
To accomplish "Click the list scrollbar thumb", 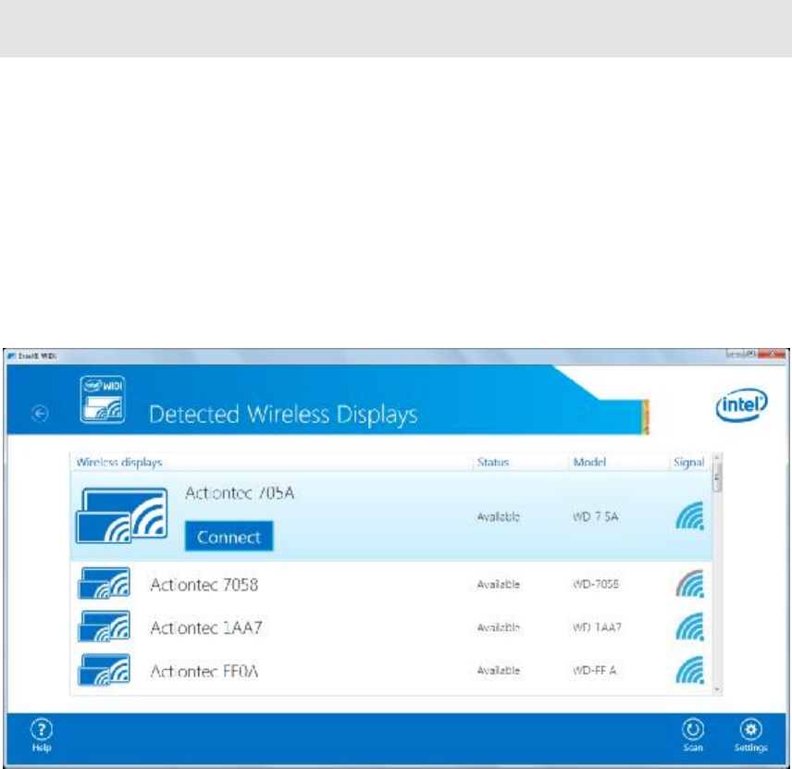I will point(717,478).
